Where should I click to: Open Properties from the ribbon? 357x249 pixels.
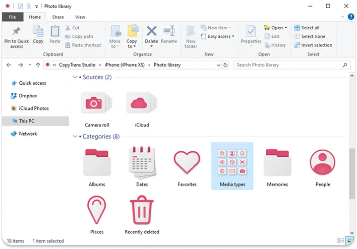pyautogui.click(x=251, y=36)
